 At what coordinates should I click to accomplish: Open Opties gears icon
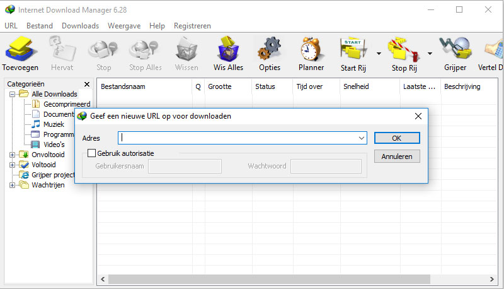click(x=270, y=49)
